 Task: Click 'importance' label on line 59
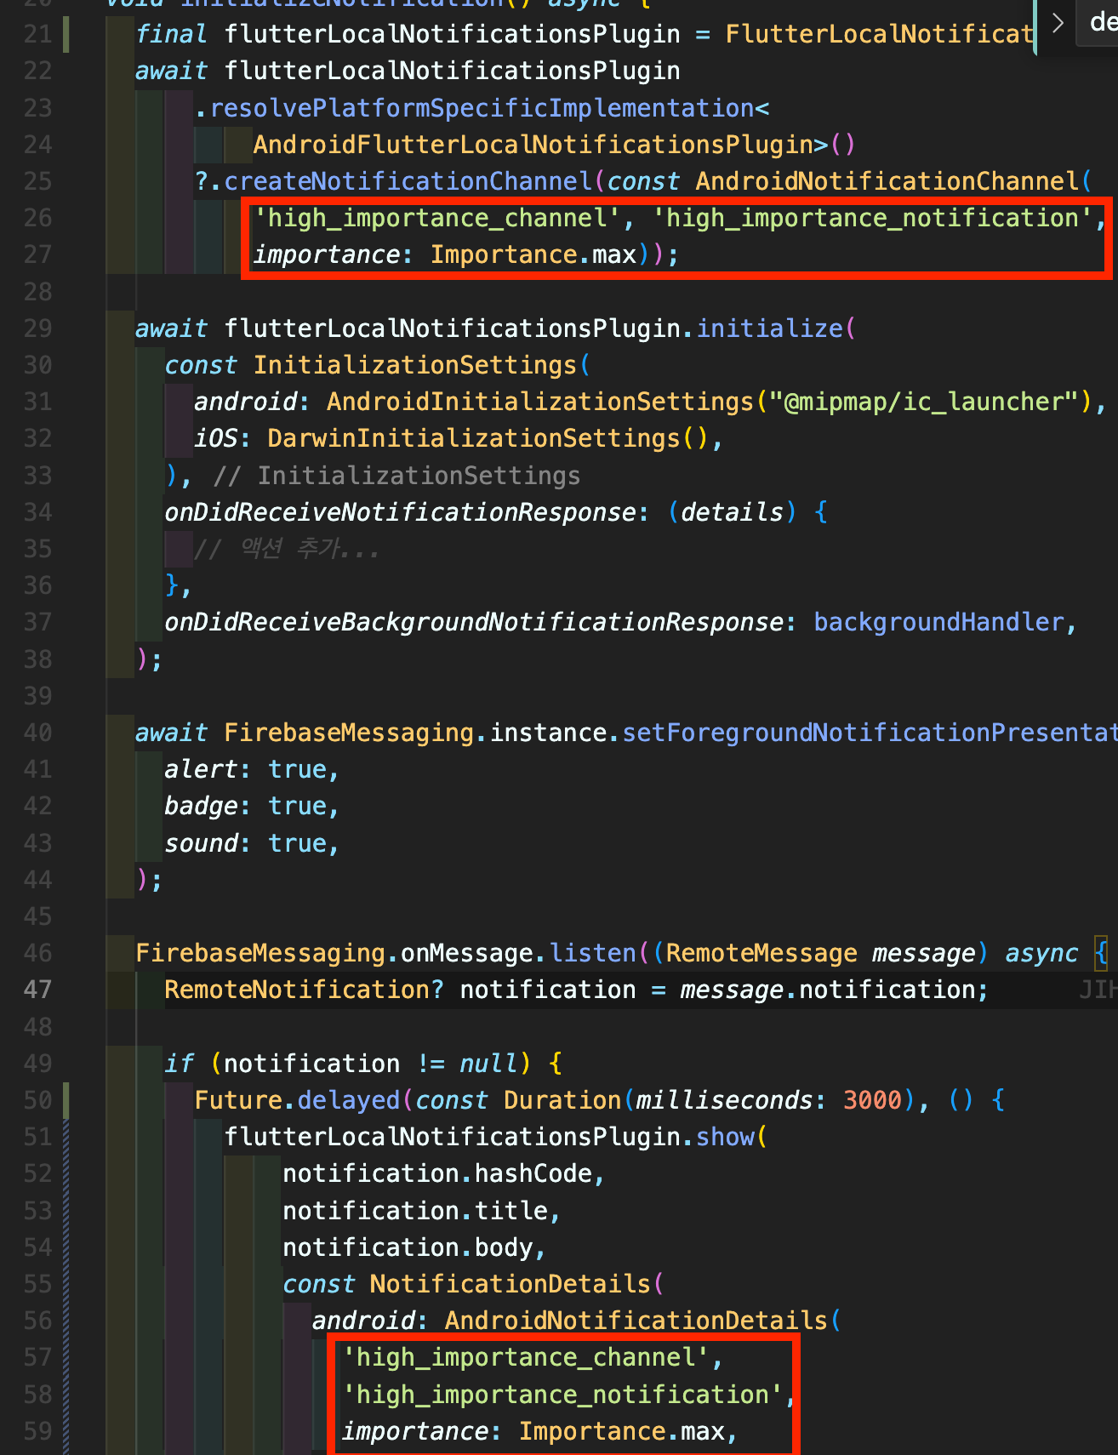(x=415, y=1431)
